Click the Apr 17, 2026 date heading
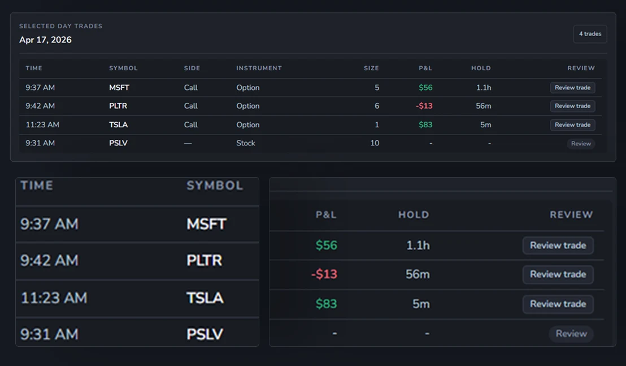 tap(46, 40)
